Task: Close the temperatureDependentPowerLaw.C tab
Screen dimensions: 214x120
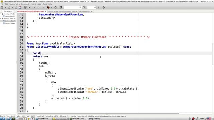Action: (46, 11)
